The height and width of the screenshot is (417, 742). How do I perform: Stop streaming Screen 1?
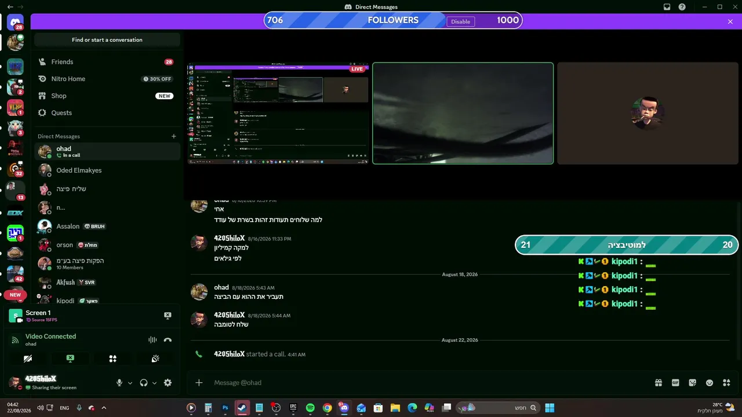click(168, 316)
